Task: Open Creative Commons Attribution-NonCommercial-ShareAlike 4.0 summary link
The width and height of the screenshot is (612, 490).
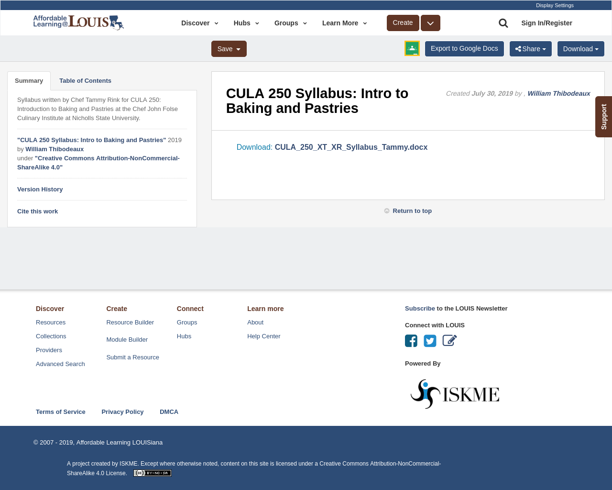Action: (x=98, y=163)
